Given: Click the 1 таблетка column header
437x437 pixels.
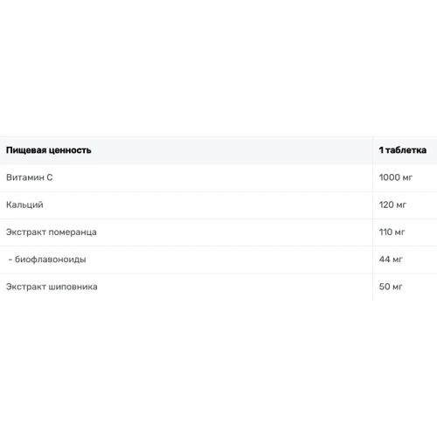Looking at the screenshot, I should point(403,150).
